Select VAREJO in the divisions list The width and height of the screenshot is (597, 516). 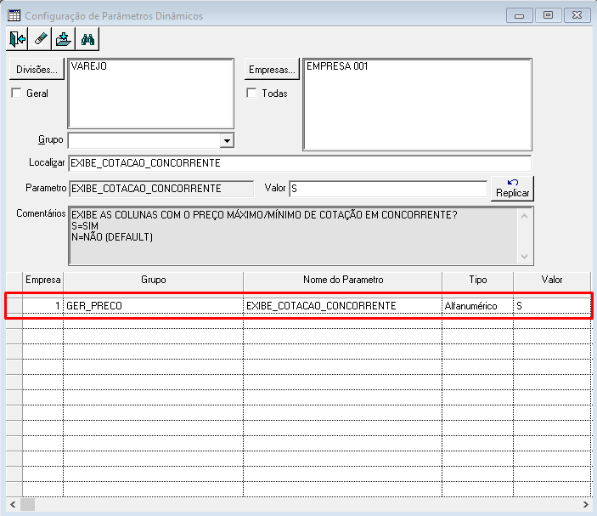[89, 66]
